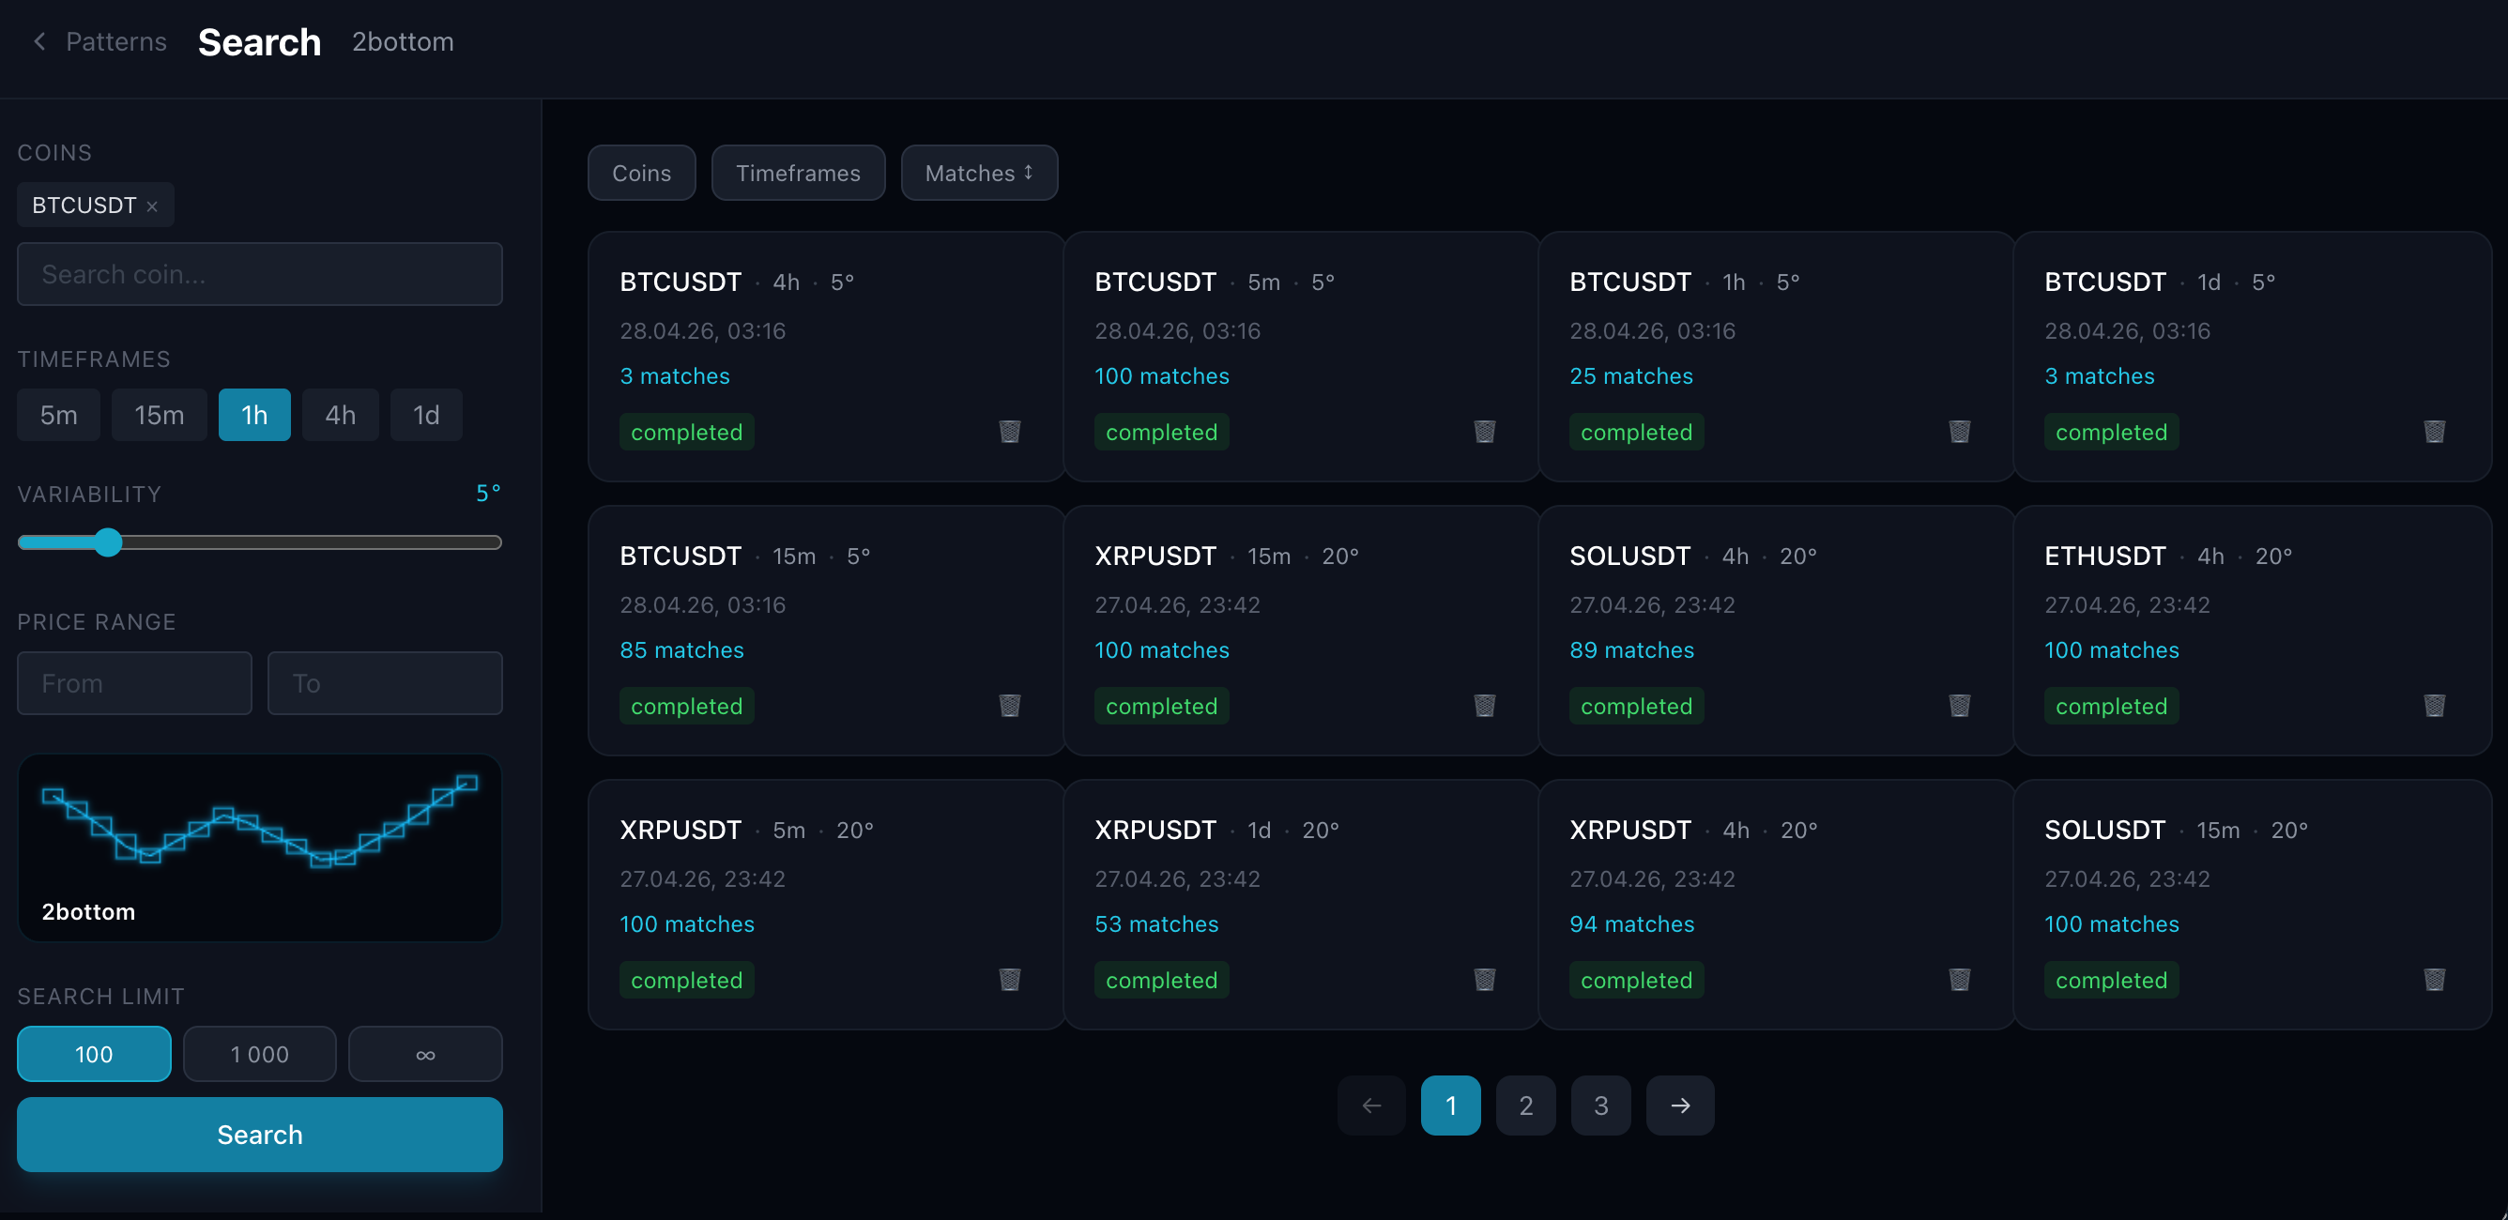
Task: Delete the BTCUSDT 4h search result
Action: point(1009,433)
